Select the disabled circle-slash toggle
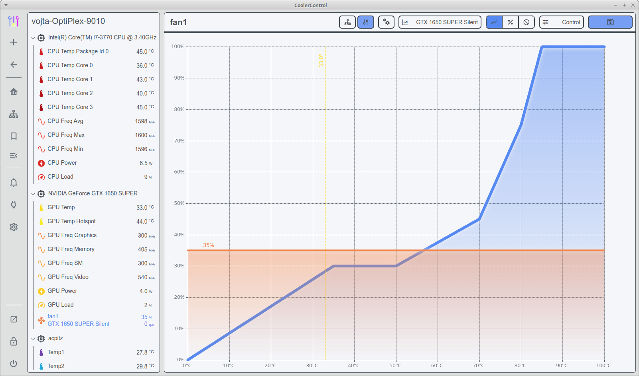Image resolution: width=639 pixels, height=376 pixels. (x=527, y=22)
